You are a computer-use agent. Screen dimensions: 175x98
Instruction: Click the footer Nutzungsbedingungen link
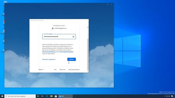click(74, 70)
